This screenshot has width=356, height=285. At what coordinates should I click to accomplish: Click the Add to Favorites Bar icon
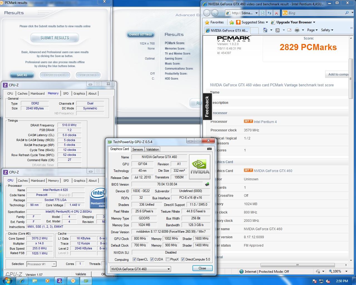click(x=232, y=22)
